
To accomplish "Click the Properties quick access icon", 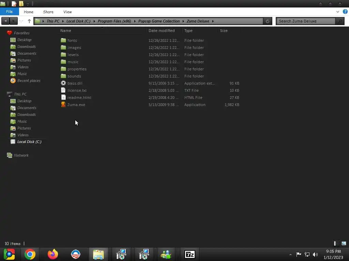I will click(14, 4).
